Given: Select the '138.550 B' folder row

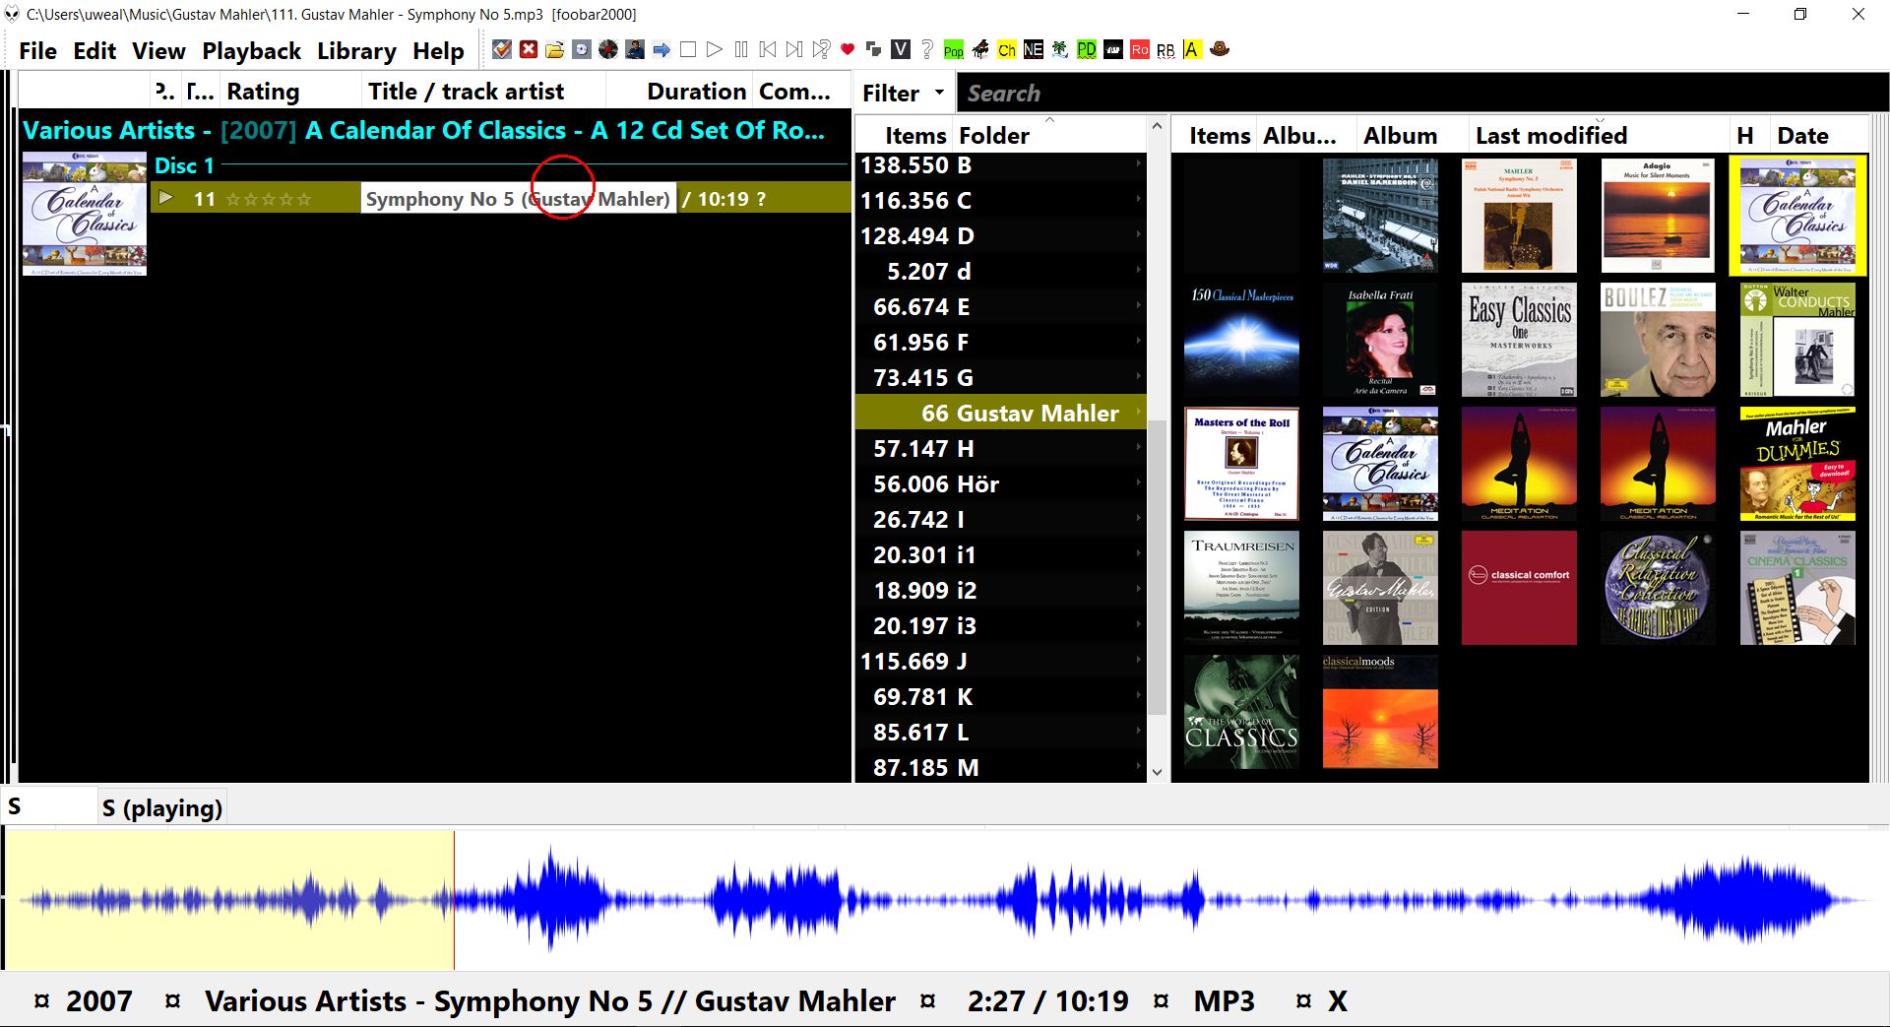Looking at the screenshot, I should click(1000, 165).
